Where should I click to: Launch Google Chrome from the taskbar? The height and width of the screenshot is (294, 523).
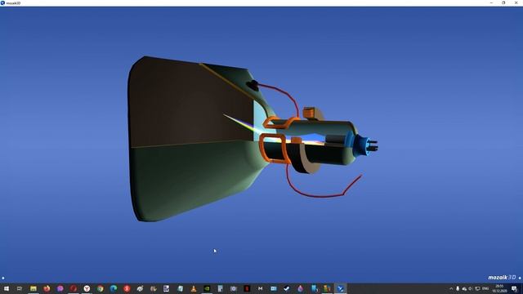pyautogui.click(x=100, y=288)
